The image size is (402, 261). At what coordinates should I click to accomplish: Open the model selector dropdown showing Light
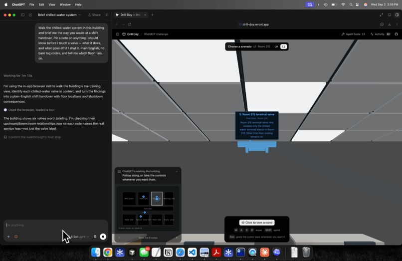pos(79,237)
